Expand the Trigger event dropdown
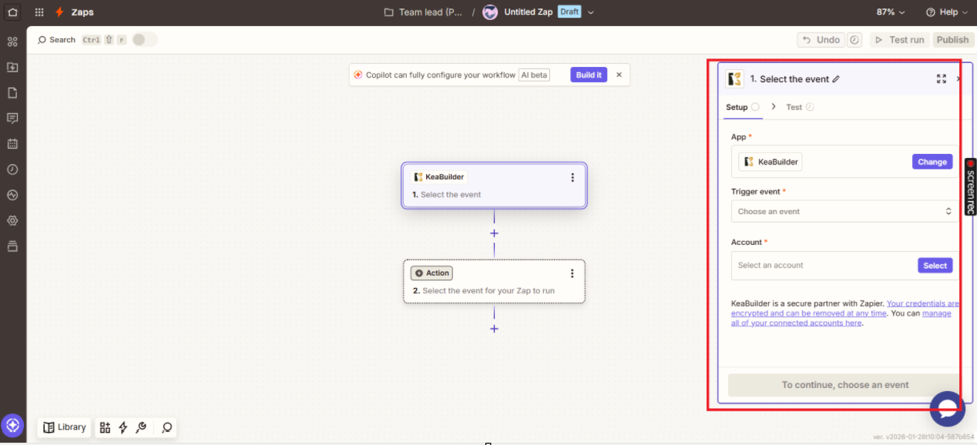The width and height of the screenshot is (977, 445). coord(844,211)
